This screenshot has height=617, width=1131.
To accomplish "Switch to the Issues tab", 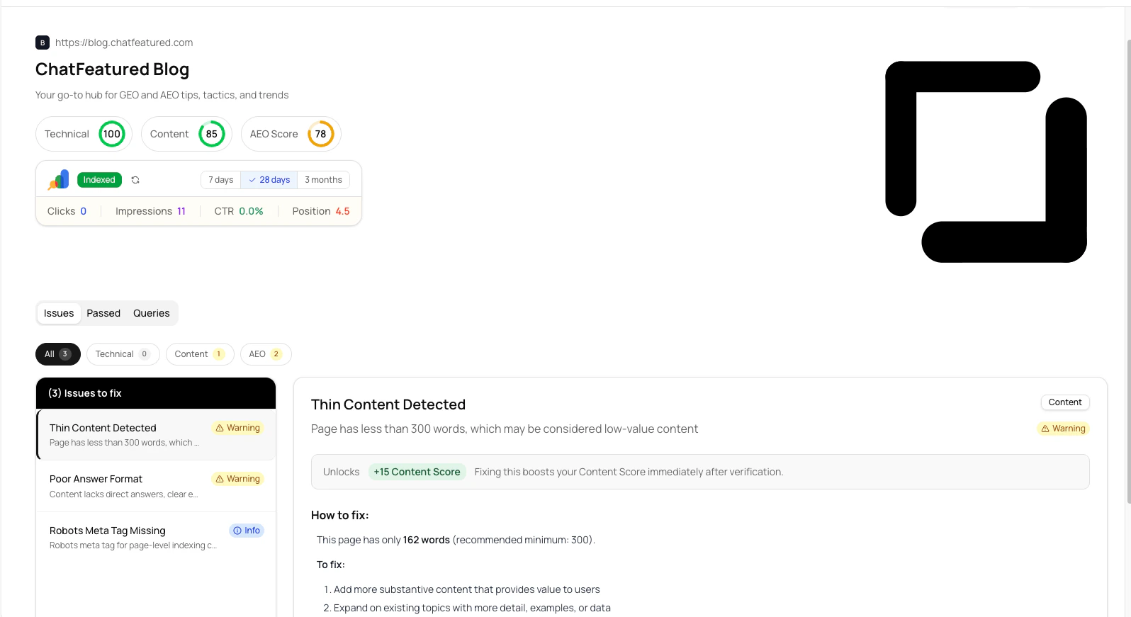I will [59, 313].
